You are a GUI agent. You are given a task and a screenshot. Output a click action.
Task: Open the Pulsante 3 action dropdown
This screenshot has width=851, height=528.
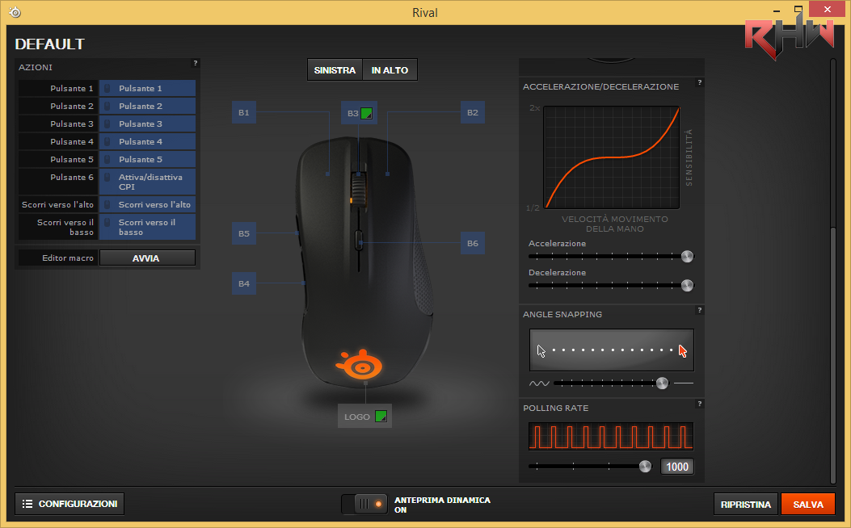pyautogui.click(x=147, y=124)
